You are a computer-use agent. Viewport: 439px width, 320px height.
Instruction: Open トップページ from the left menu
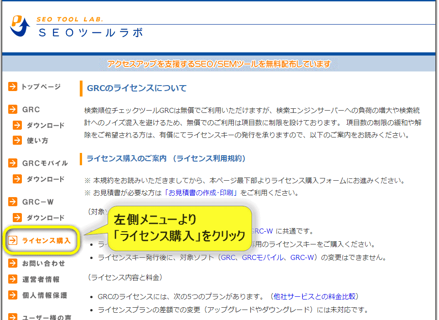tap(41, 86)
